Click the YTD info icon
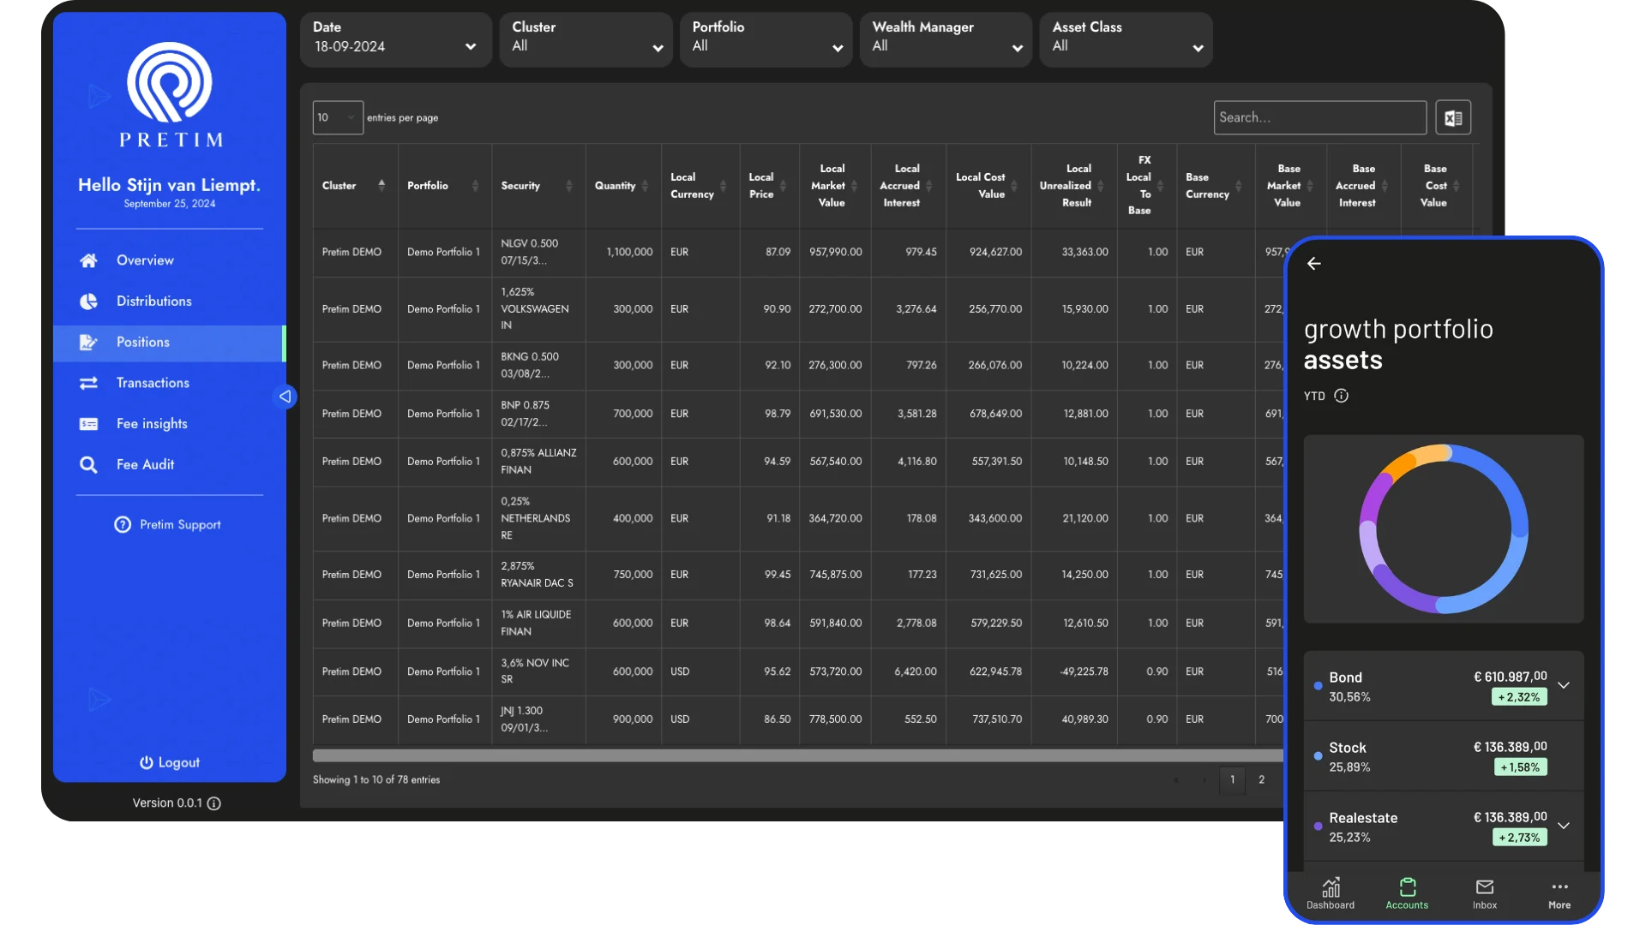This screenshot has height=925, width=1646. tap(1342, 396)
